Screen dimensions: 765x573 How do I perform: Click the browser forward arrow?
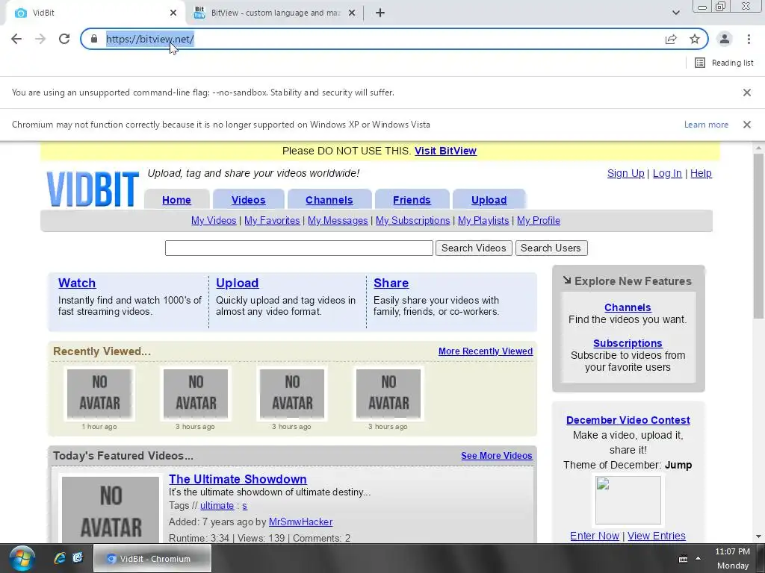pos(40,39)
